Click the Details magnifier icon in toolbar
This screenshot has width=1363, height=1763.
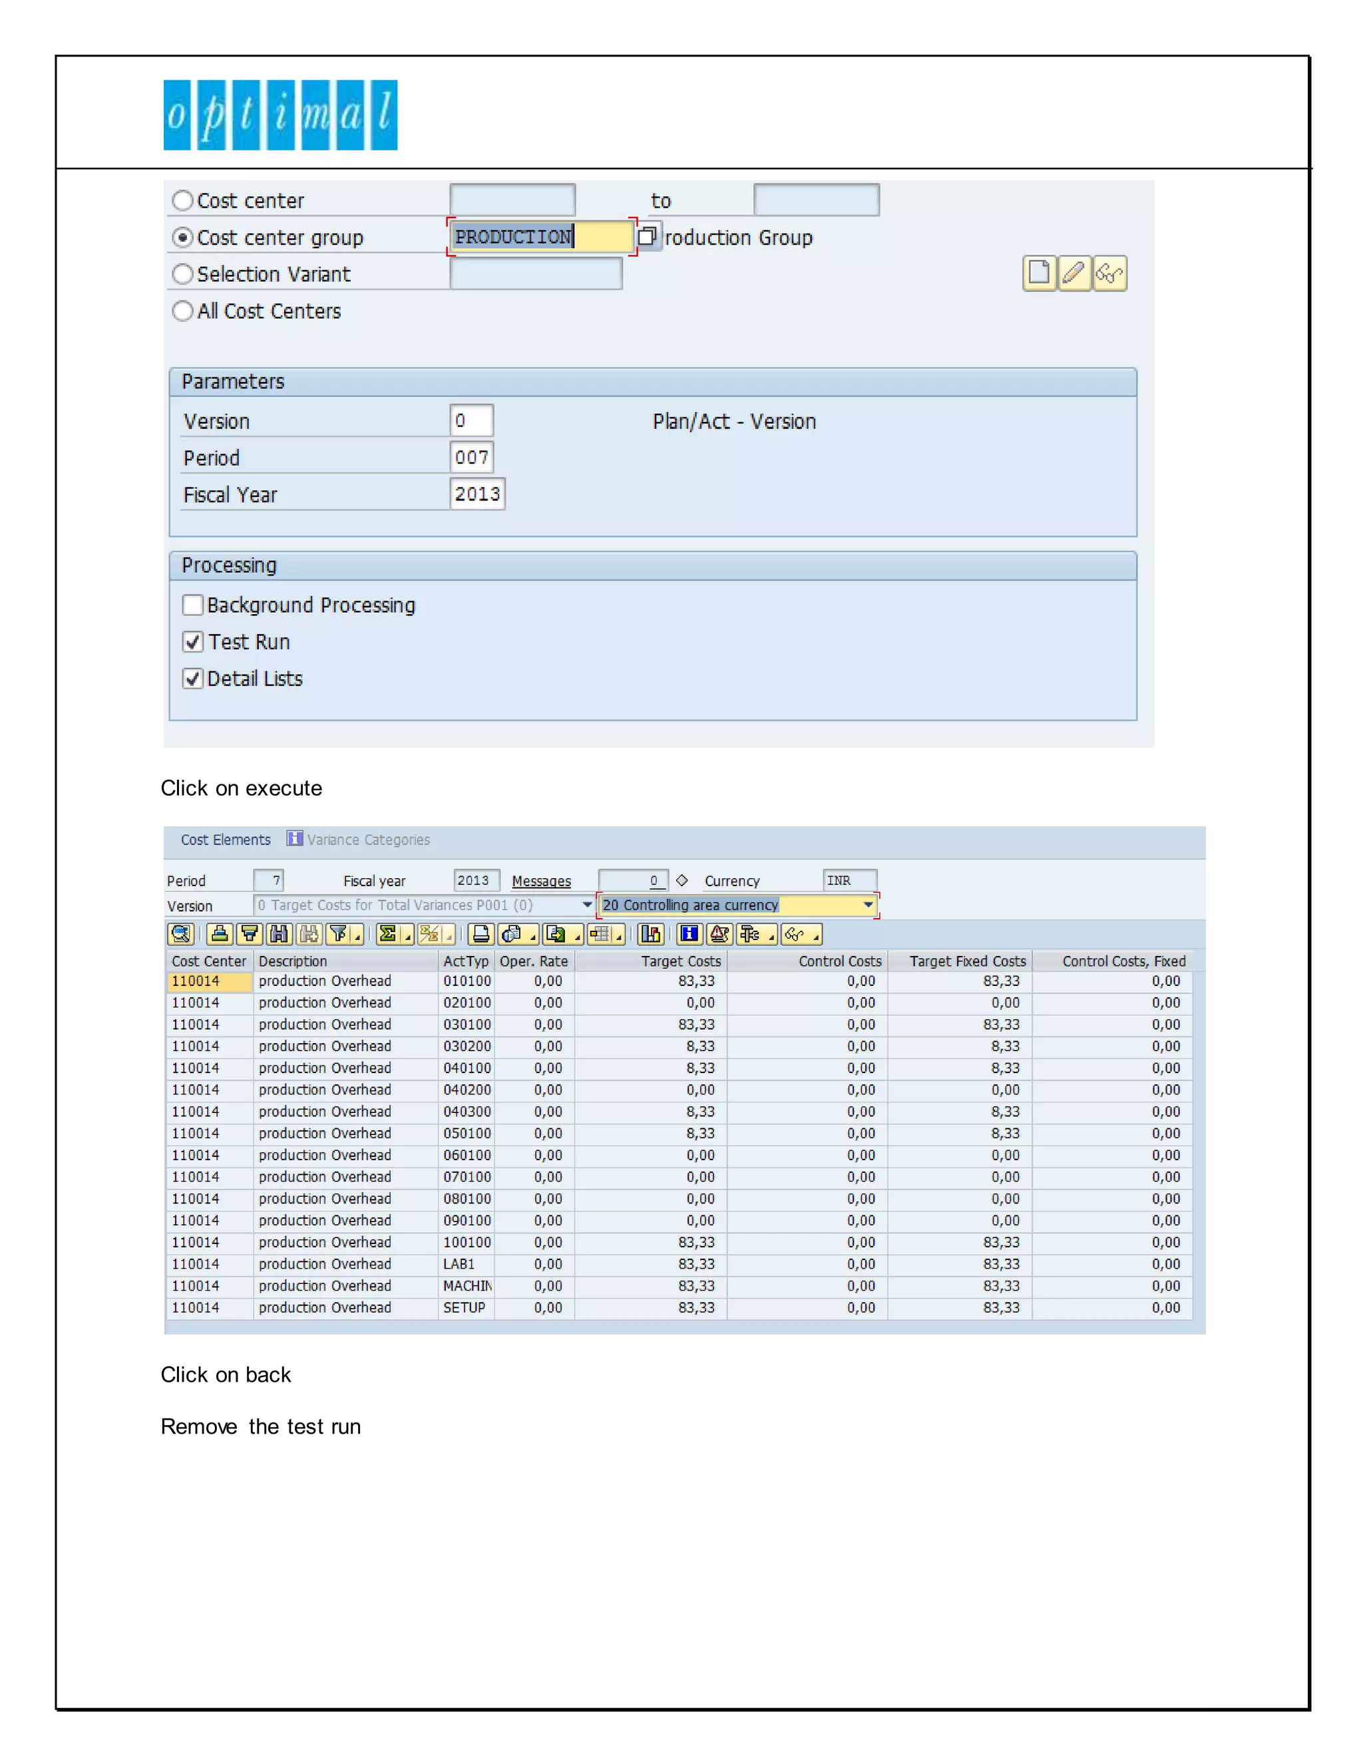[x=181, y=934]
